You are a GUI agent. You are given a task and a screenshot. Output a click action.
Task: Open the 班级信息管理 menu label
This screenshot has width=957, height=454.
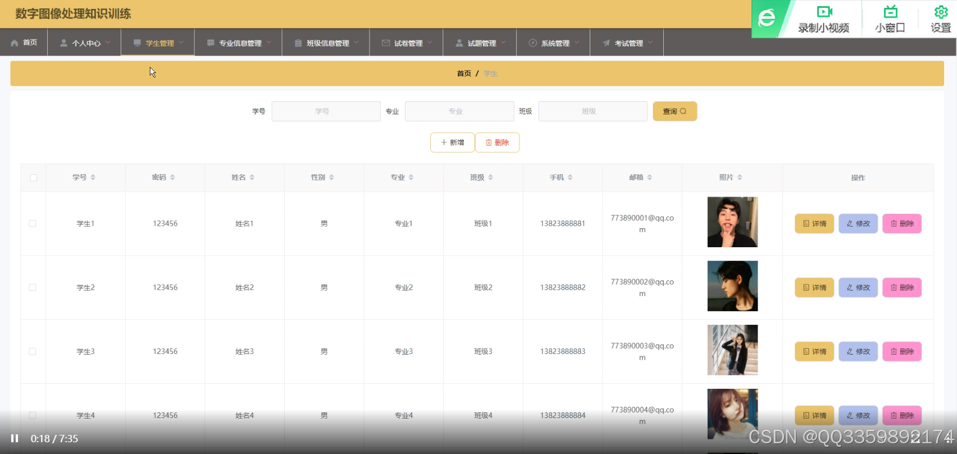tap(328, 43)
